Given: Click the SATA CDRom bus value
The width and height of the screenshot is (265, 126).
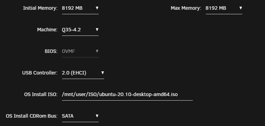Looking at the screenshot, I should tap(68, 116).
